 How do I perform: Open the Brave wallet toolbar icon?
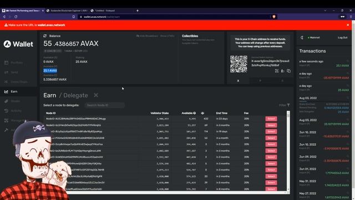tap(343, 17)
